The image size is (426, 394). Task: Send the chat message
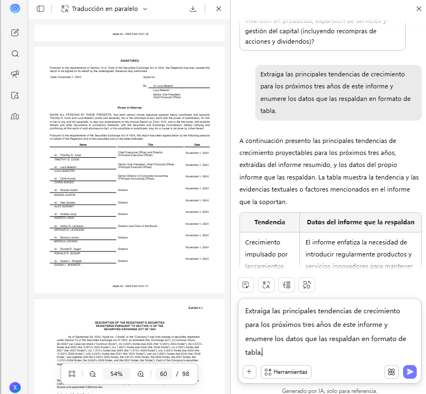pos(410,372)
